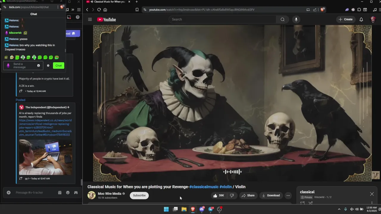381x214 pixels.
Task: Subscribe to Moo Wire Media
Action: 139,196
